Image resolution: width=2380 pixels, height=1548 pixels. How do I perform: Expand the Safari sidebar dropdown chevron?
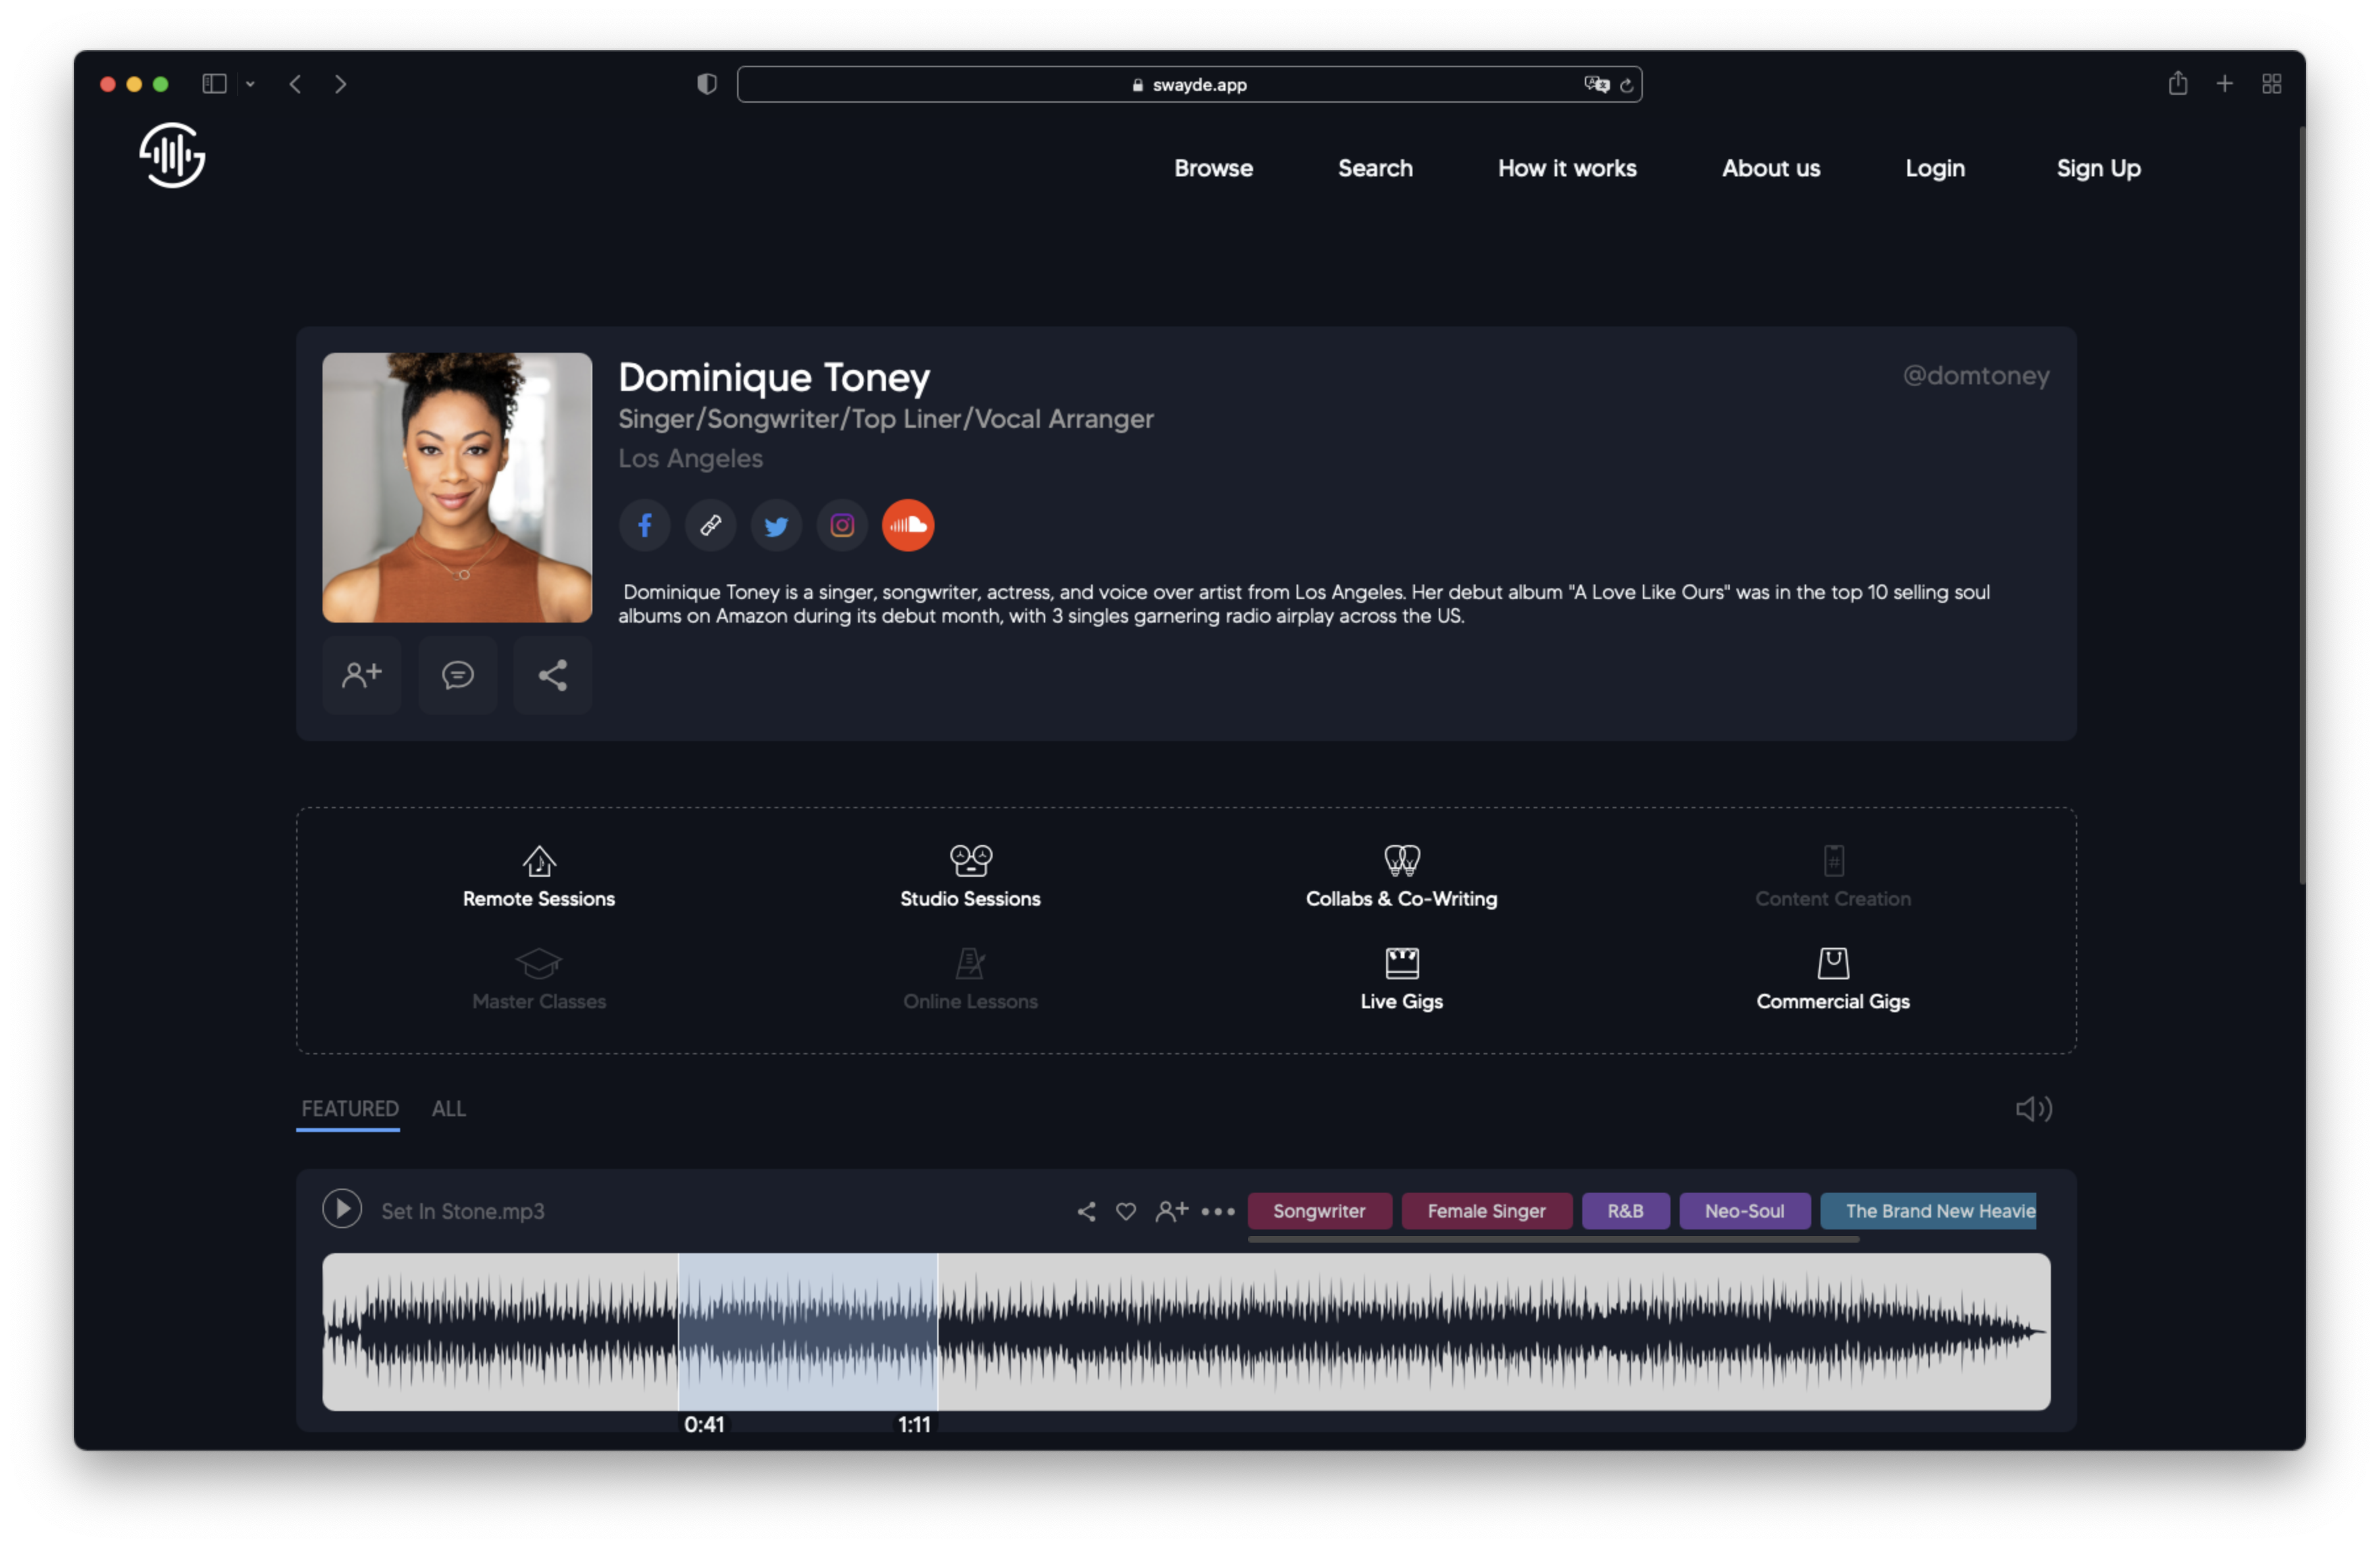(x=250, y=84)
